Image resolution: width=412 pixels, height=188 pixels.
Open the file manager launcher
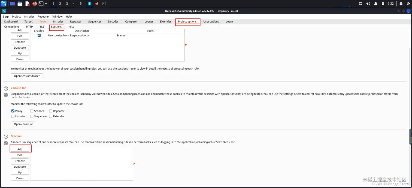pyautogui.click(x=20, y=4)
